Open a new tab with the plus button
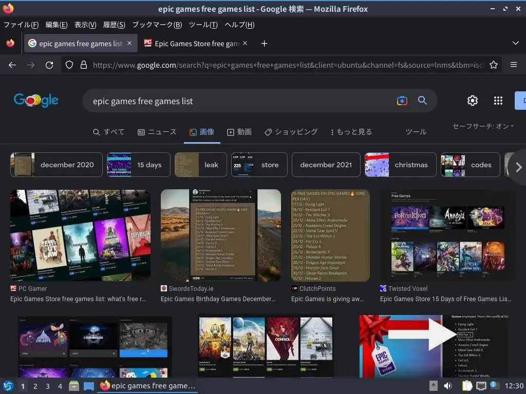The height and width of the screenshot is (394, 526). tap(265, 43)
